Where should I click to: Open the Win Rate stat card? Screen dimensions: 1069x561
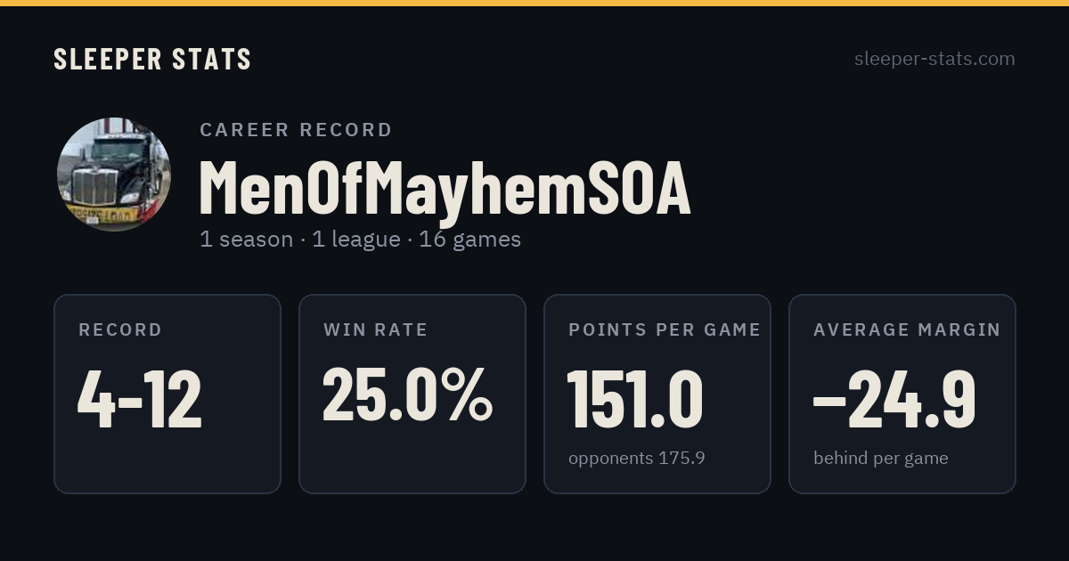[412, 394]
